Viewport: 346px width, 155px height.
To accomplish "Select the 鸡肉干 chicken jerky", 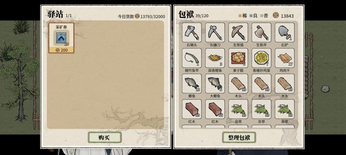I will click(285, 58).
